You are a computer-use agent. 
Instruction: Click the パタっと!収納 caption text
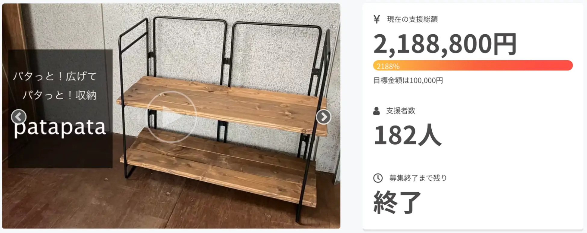[60, 95]
